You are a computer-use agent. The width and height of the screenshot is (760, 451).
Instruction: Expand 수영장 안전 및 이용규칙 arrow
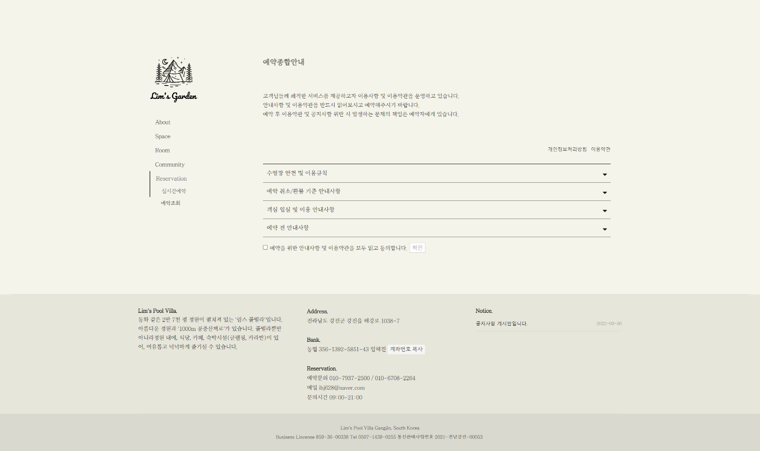605,175
